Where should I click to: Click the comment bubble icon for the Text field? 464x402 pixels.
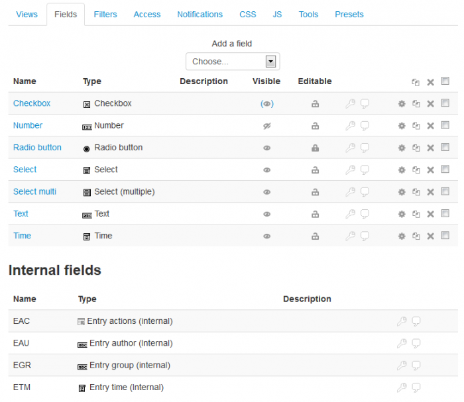coord(365,214)
